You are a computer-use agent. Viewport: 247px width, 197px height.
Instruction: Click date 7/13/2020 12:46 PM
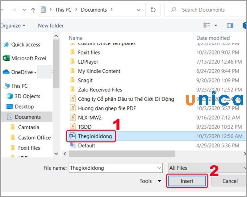pos(219,62)
